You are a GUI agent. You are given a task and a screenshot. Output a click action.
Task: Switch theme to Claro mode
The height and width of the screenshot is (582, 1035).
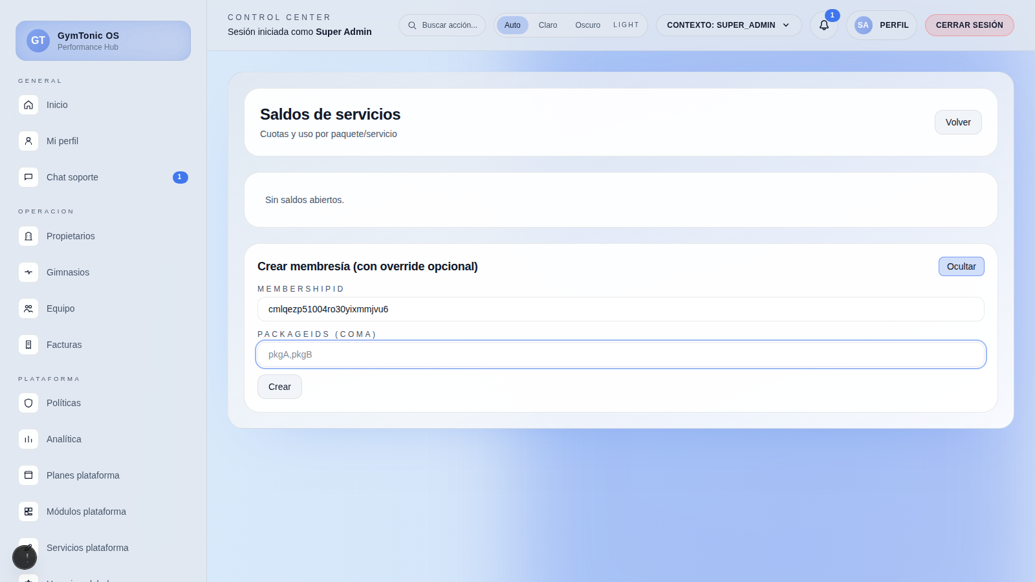pos(547,25)
